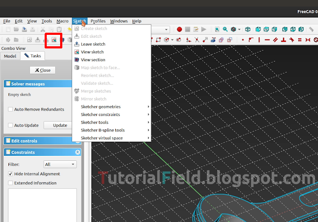318x222 pixels.
Task: Apply equal constraint icon
Action: (300, 40)
